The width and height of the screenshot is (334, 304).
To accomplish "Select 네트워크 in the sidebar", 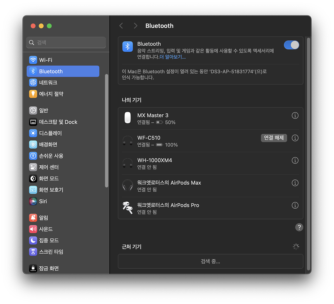I will pos(63,83).
